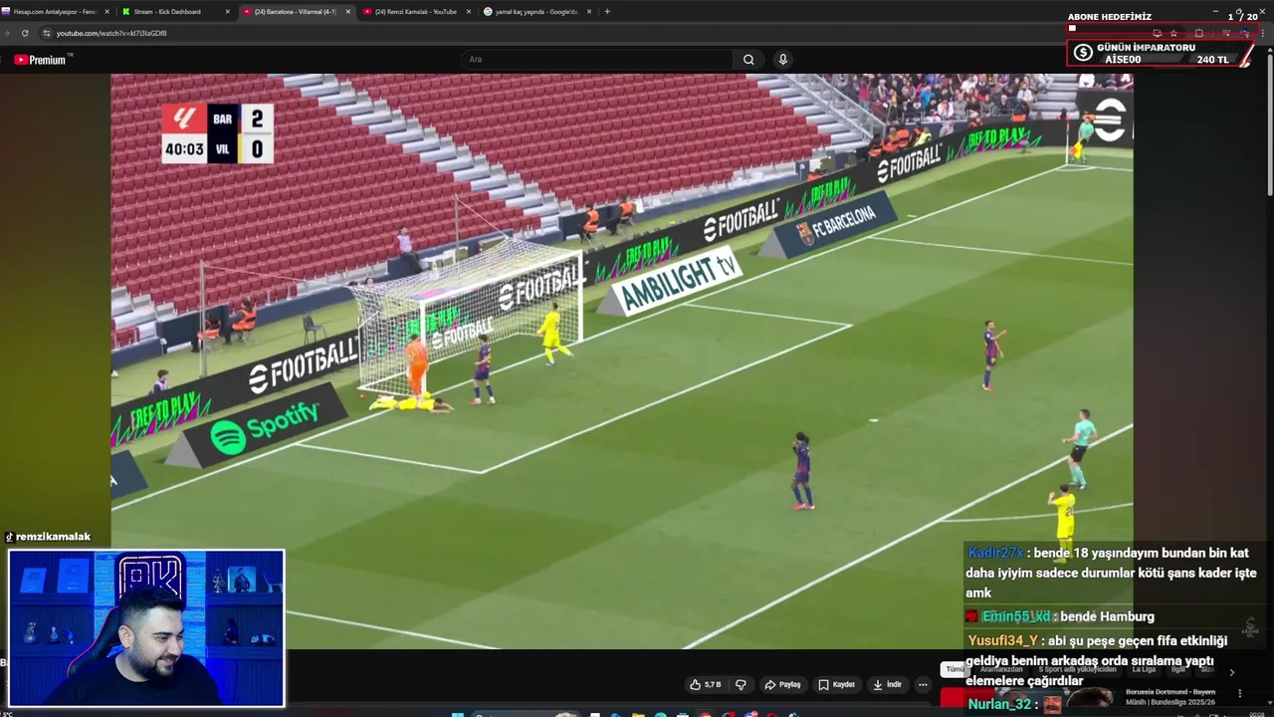Open a new browser tab with the plus button
The width and height of the screenshot is (1274, 717).
[607, 12]
